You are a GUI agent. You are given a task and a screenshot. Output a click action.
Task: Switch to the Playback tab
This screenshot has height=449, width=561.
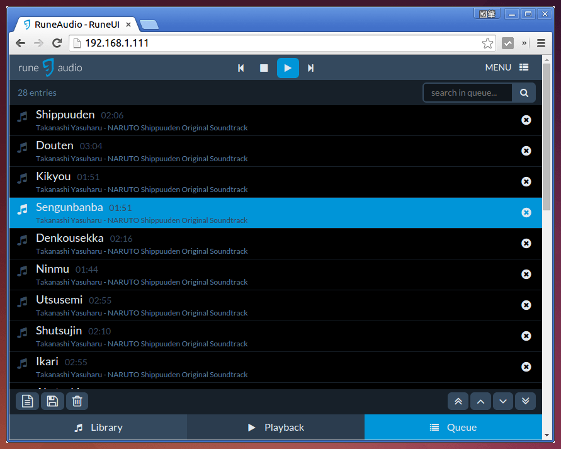pos(276,427)
